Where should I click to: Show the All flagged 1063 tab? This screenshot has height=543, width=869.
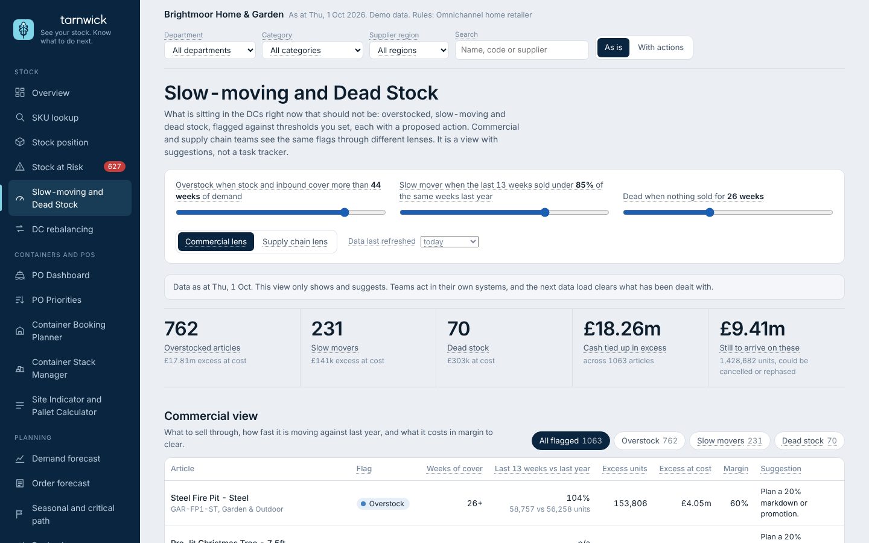pos(570,440)
